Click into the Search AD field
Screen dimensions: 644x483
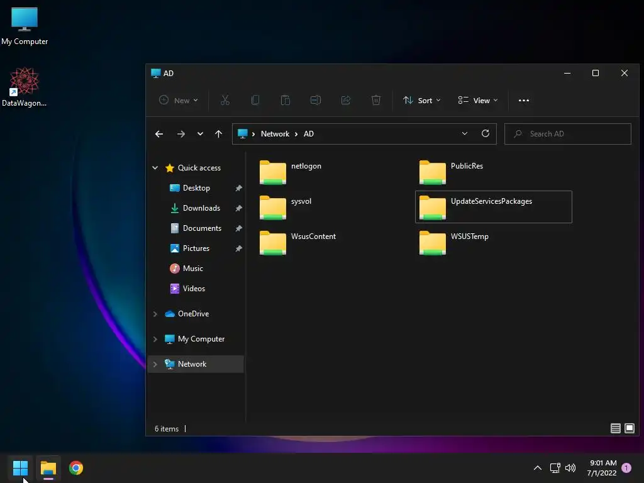[x=568, y=134]
